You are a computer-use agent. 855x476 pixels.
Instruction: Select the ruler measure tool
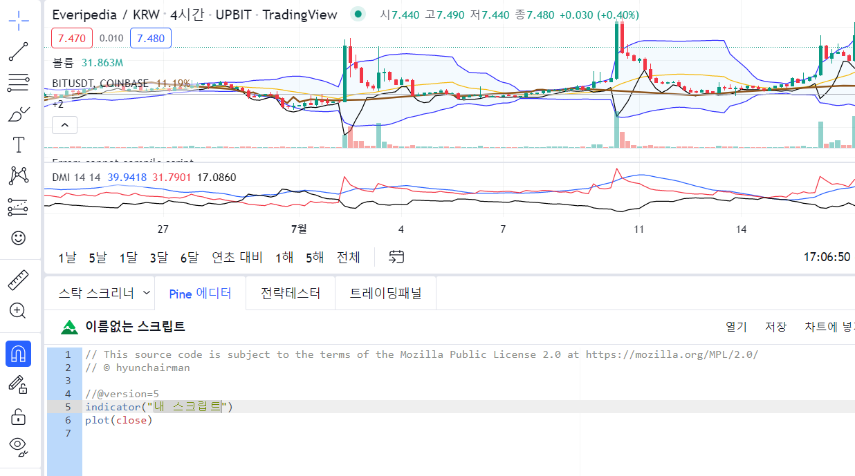point(19,280)
